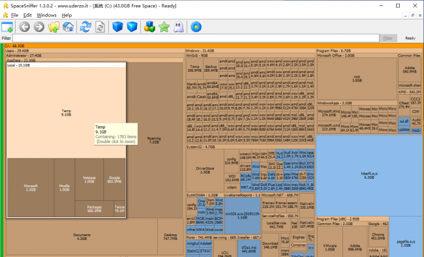Select the config 324.9MB block
Image resolution: width=424 pixels, height=257 pixels.
[232, 161]
